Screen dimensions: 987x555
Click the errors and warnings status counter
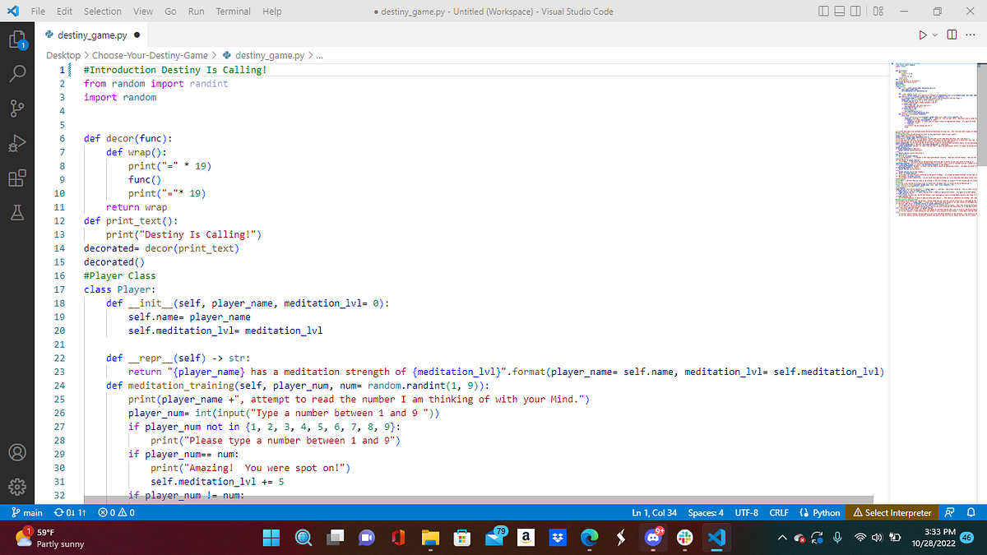tap(116, 512)
